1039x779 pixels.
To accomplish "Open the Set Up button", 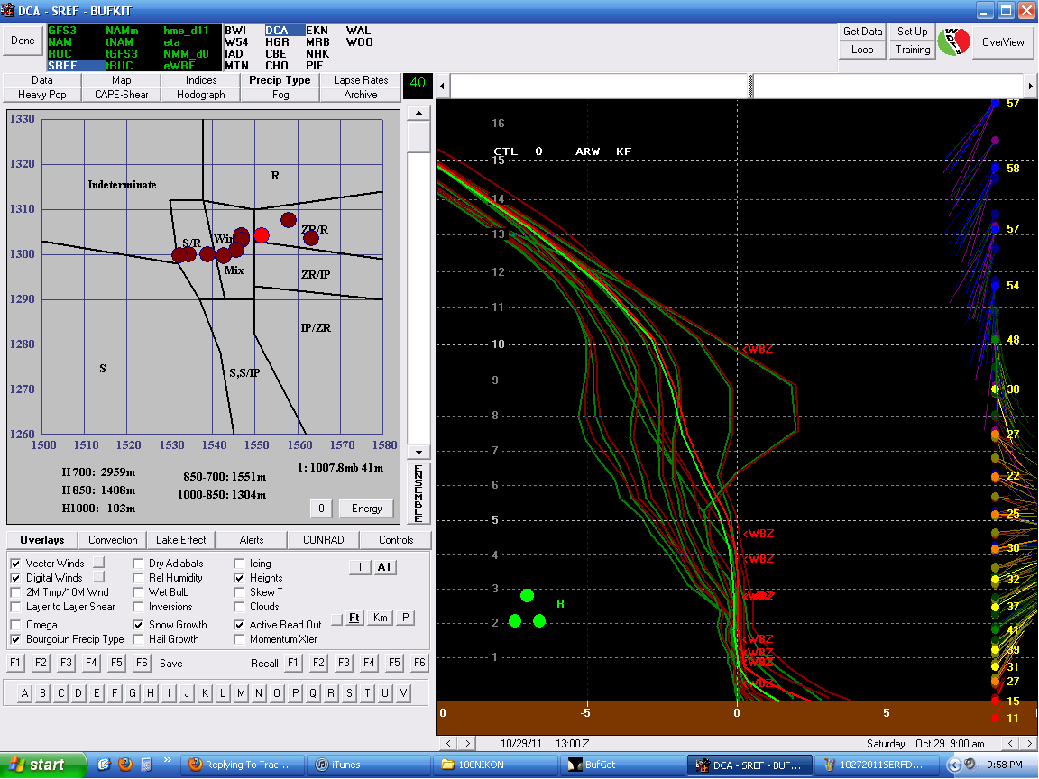I will point(913,32).
